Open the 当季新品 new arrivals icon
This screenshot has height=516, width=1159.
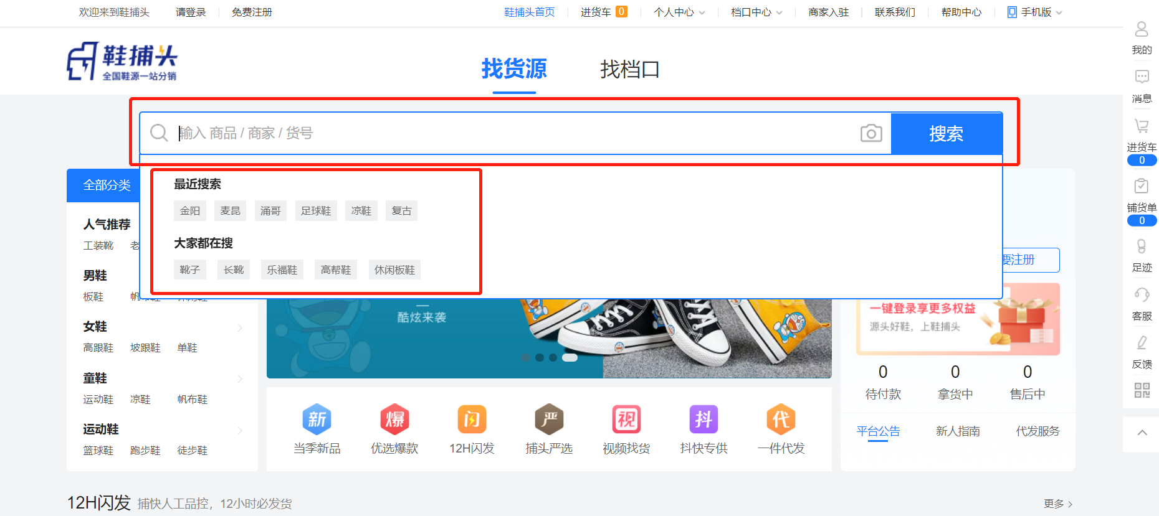317,420
